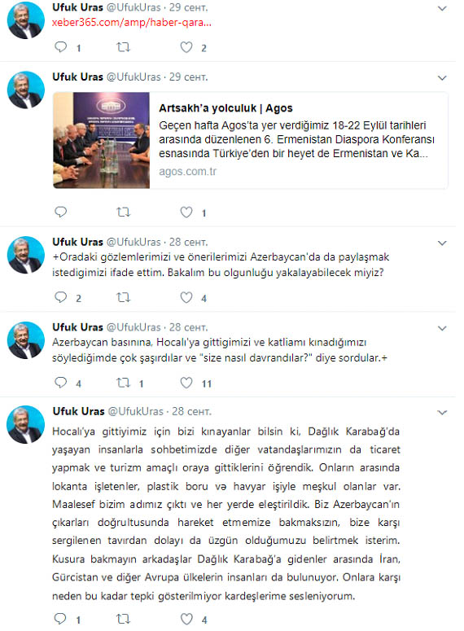This screenshot has height=631, width=464.
Task: Expand options for 'Hocalı'ya gittiyimiz' tweet
Action: coord(442,413)
